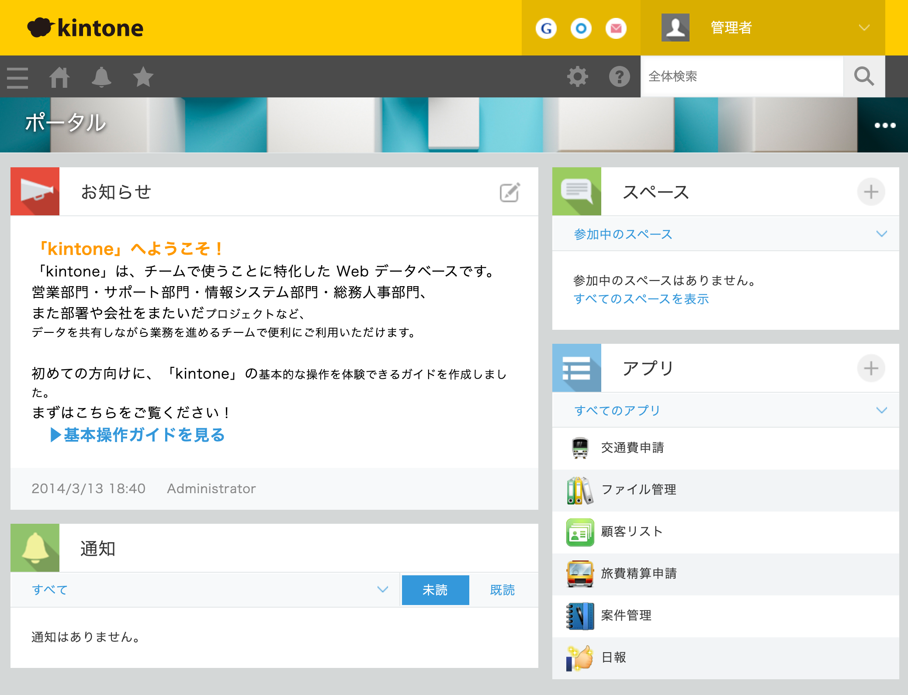908x695 pixels.
Task: Click the blue list アプリ icon
Action: pos(577,368)
